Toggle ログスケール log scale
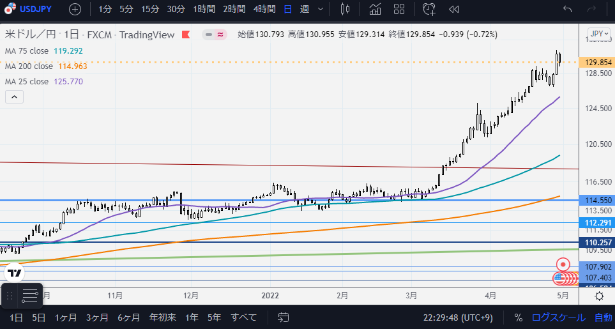Image resolution: width=615 pixels, height=329 pixels. pos(559,318)
